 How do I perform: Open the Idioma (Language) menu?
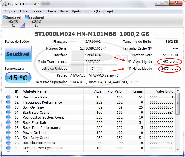point(98,11)
